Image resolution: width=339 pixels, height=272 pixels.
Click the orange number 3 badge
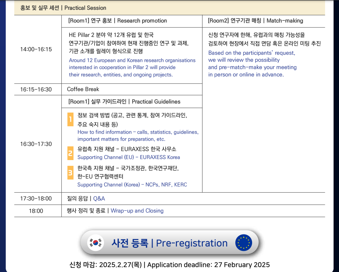click(70, 173)
